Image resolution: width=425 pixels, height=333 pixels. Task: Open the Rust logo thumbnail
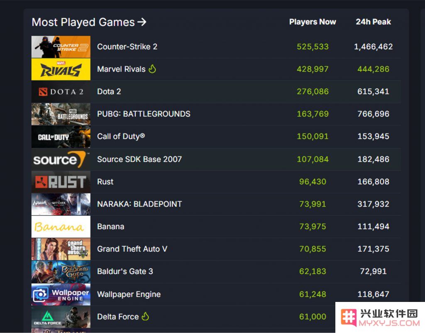61,182
